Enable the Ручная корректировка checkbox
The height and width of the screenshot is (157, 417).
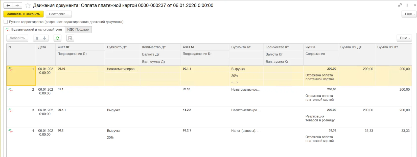(6, 22)
